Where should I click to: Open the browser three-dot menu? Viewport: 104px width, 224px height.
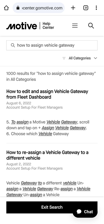96,8
